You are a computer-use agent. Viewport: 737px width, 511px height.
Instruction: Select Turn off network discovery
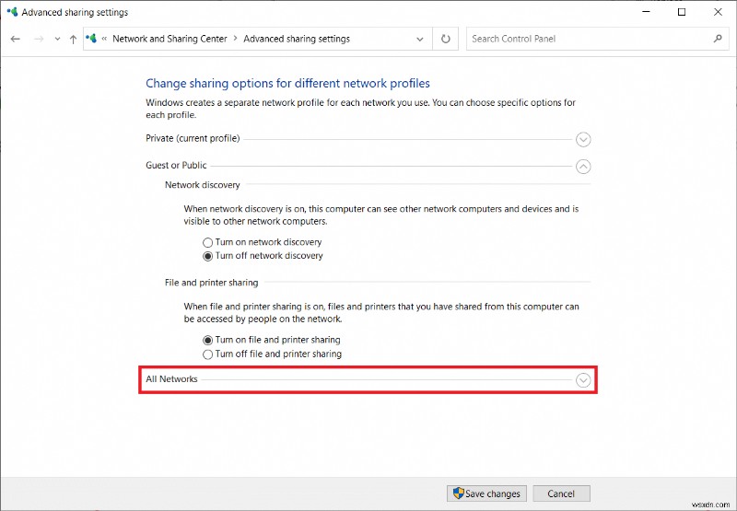click(263, 256)
